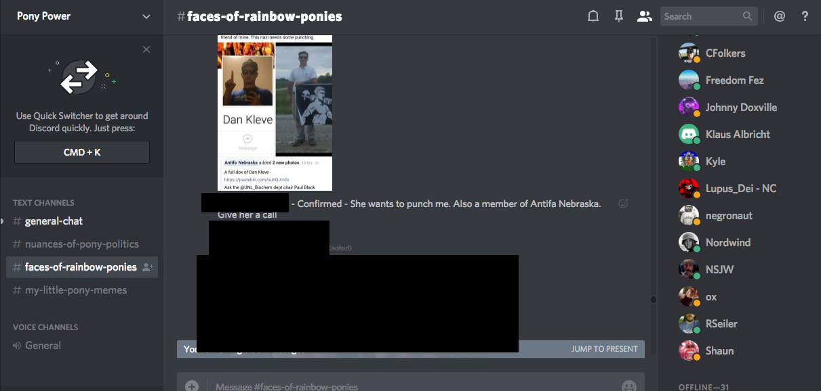Click the chat scrollbar thumb
This screenshot has height=391, width=821.
(x=654, y=299)
